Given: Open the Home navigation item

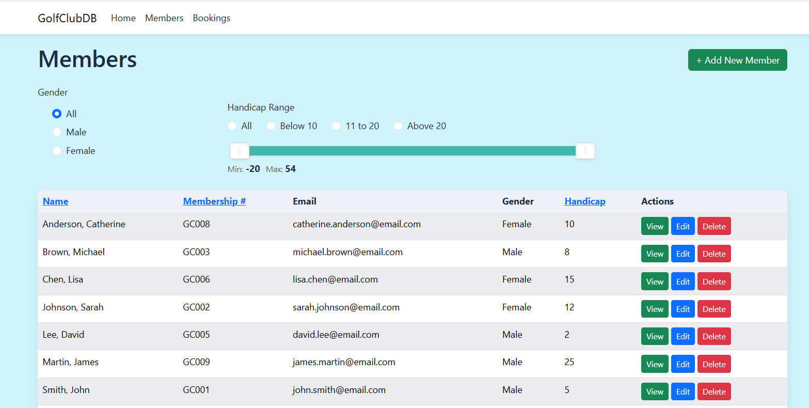Looking at the screenshot, I should point(123,18).
